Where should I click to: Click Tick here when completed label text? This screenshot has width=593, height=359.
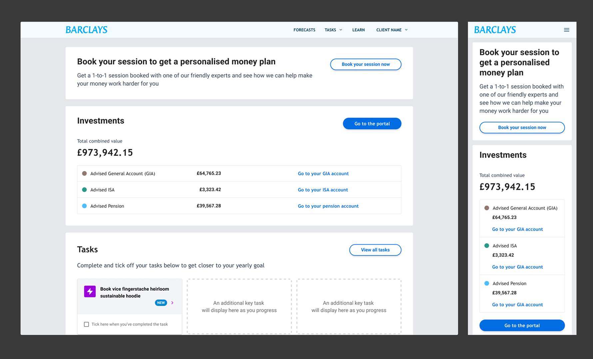pos(130,324)
